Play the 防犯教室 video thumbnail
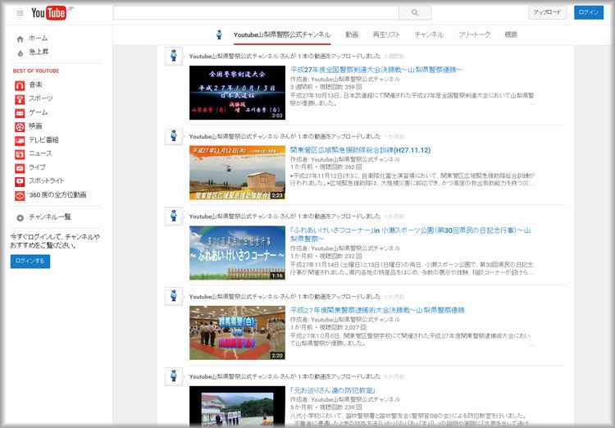The width and height of the screenshot is (615, 428). click(237, 407)
